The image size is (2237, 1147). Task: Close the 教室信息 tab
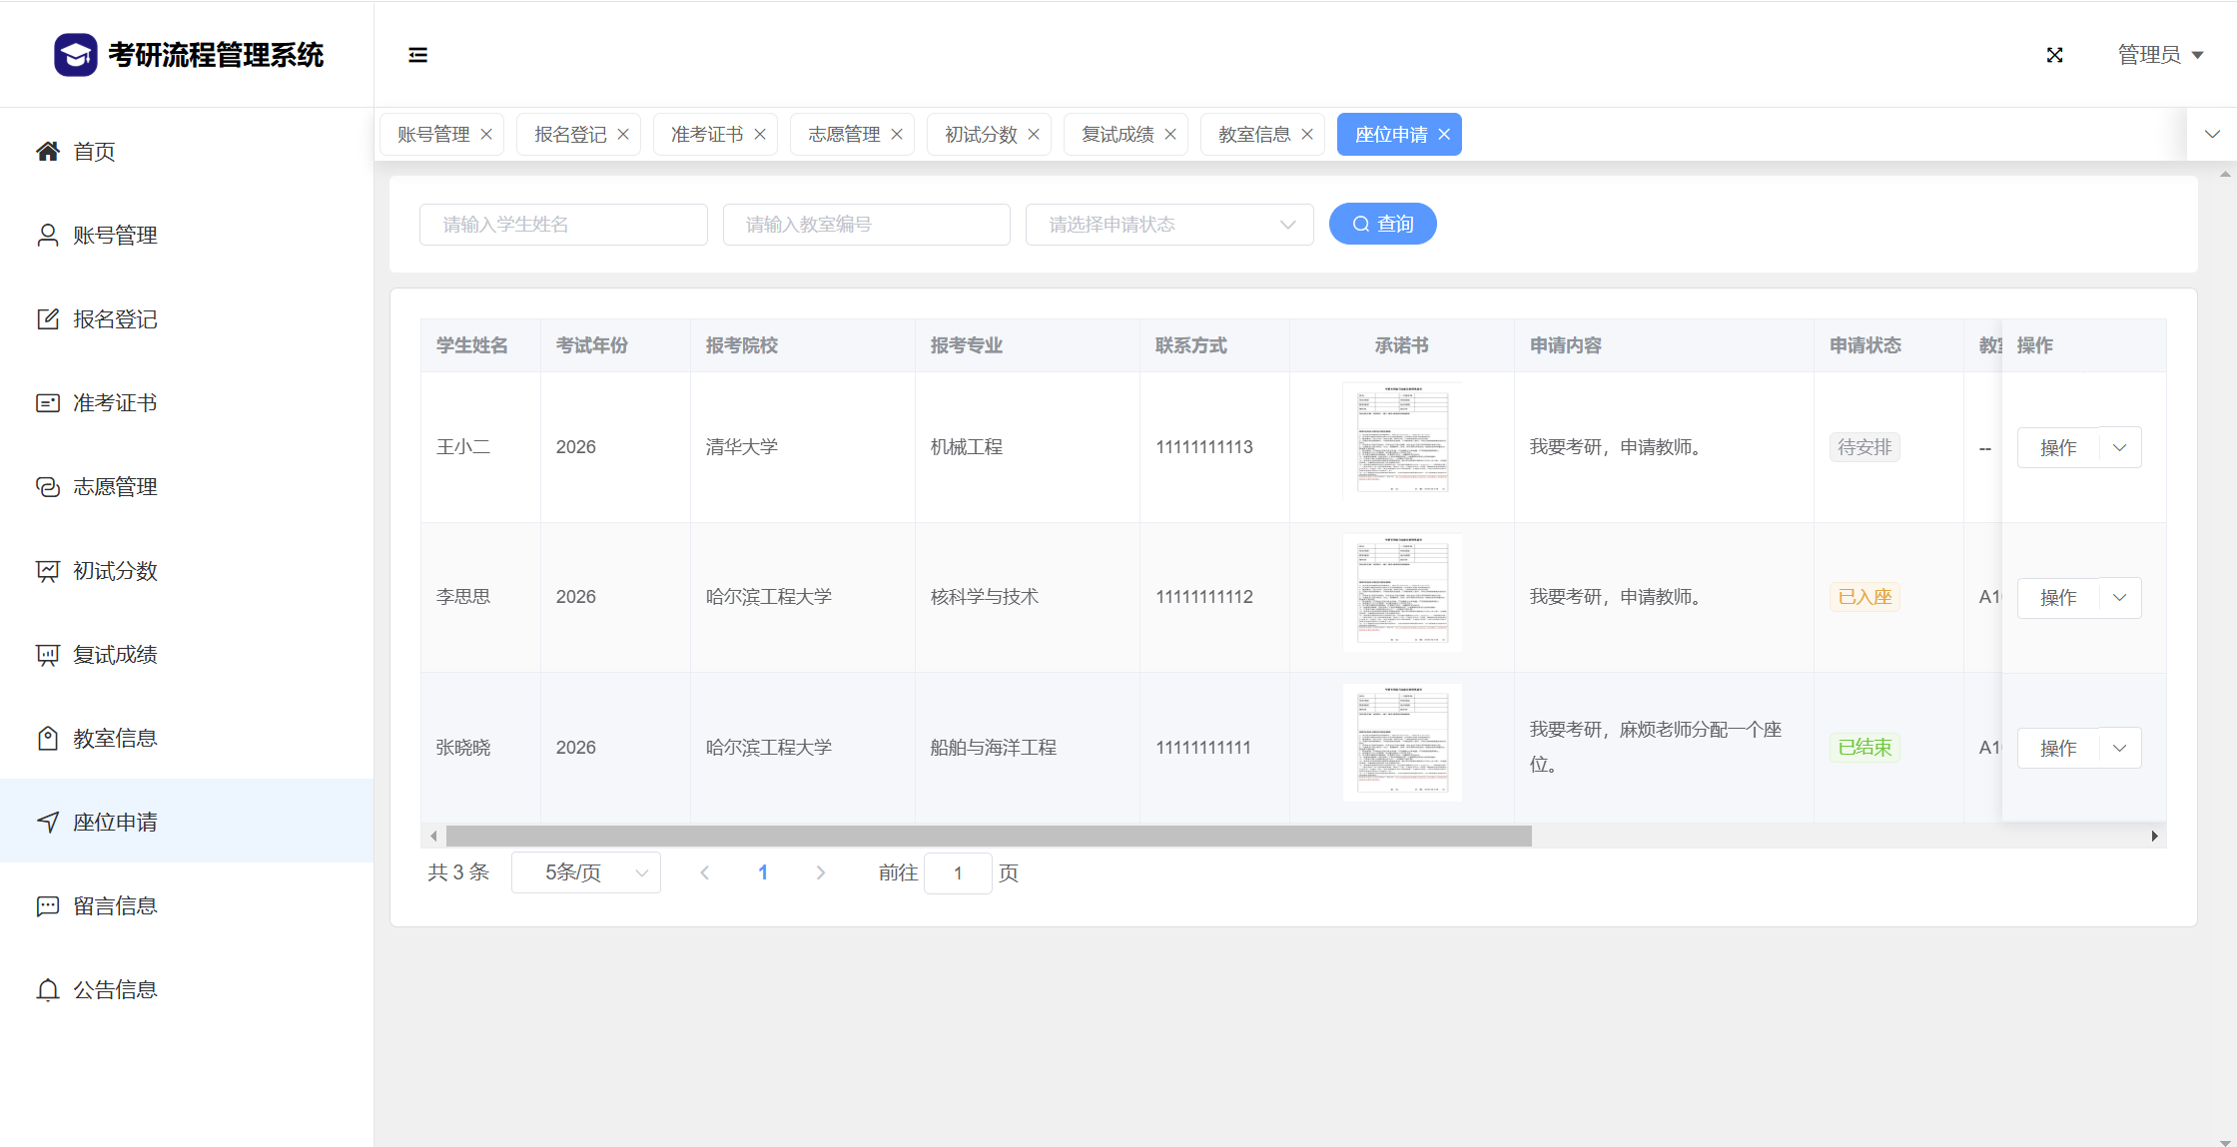click(1307, 135)
